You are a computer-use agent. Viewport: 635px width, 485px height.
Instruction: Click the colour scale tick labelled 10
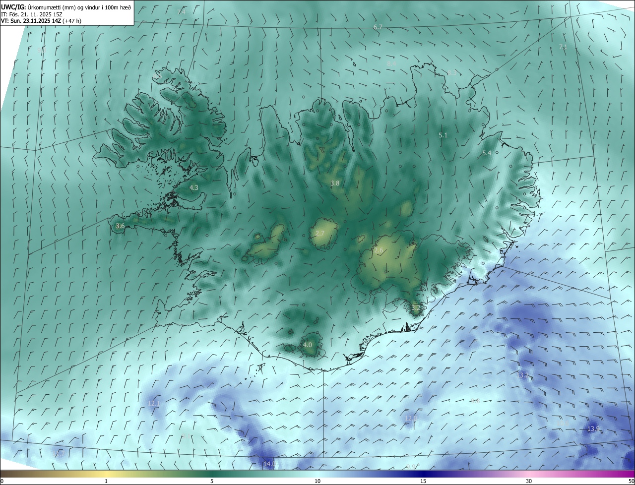[317, 481]
